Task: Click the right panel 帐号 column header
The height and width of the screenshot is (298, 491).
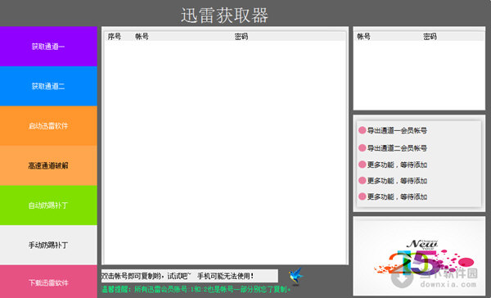Action: (x=363, y=37)
